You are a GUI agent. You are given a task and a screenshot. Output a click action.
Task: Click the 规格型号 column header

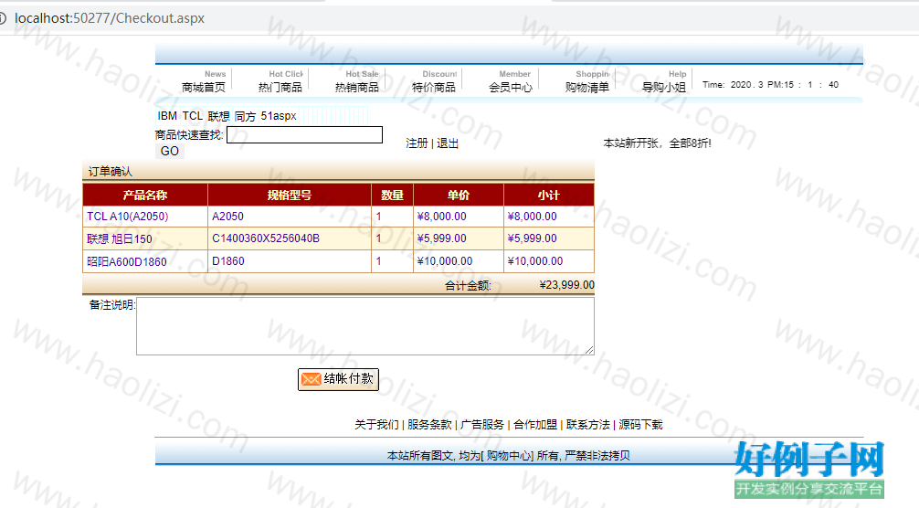coord(290,196)
